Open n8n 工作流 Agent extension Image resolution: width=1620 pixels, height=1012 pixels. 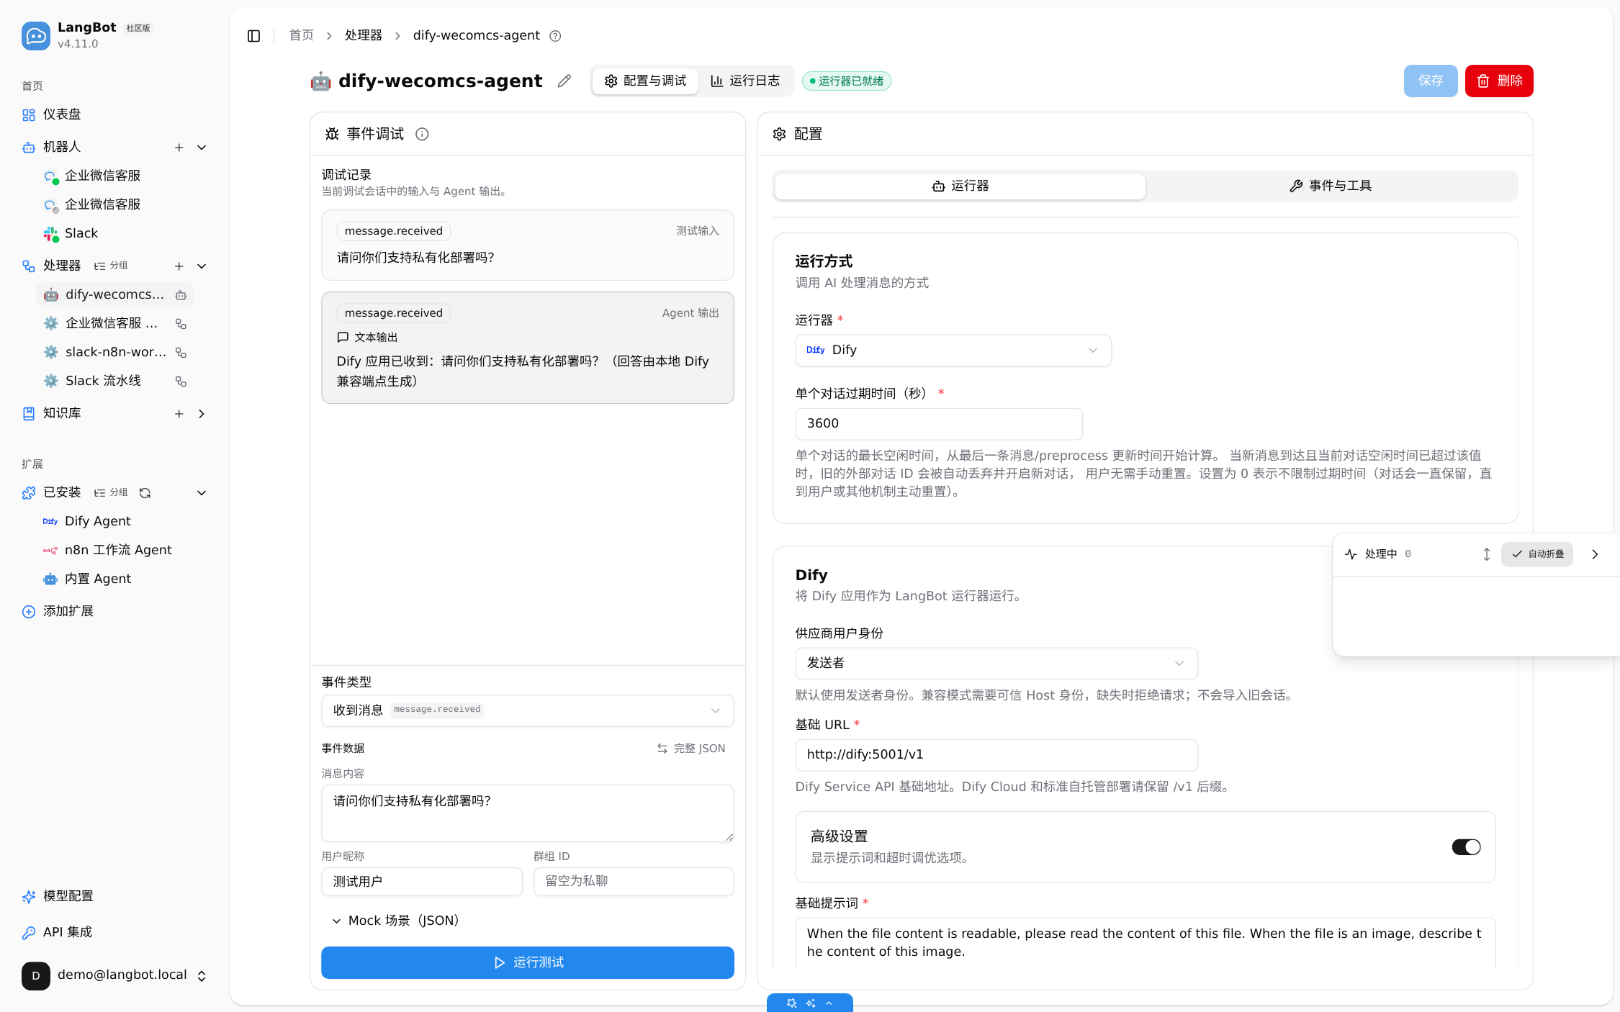click(115, 550)
